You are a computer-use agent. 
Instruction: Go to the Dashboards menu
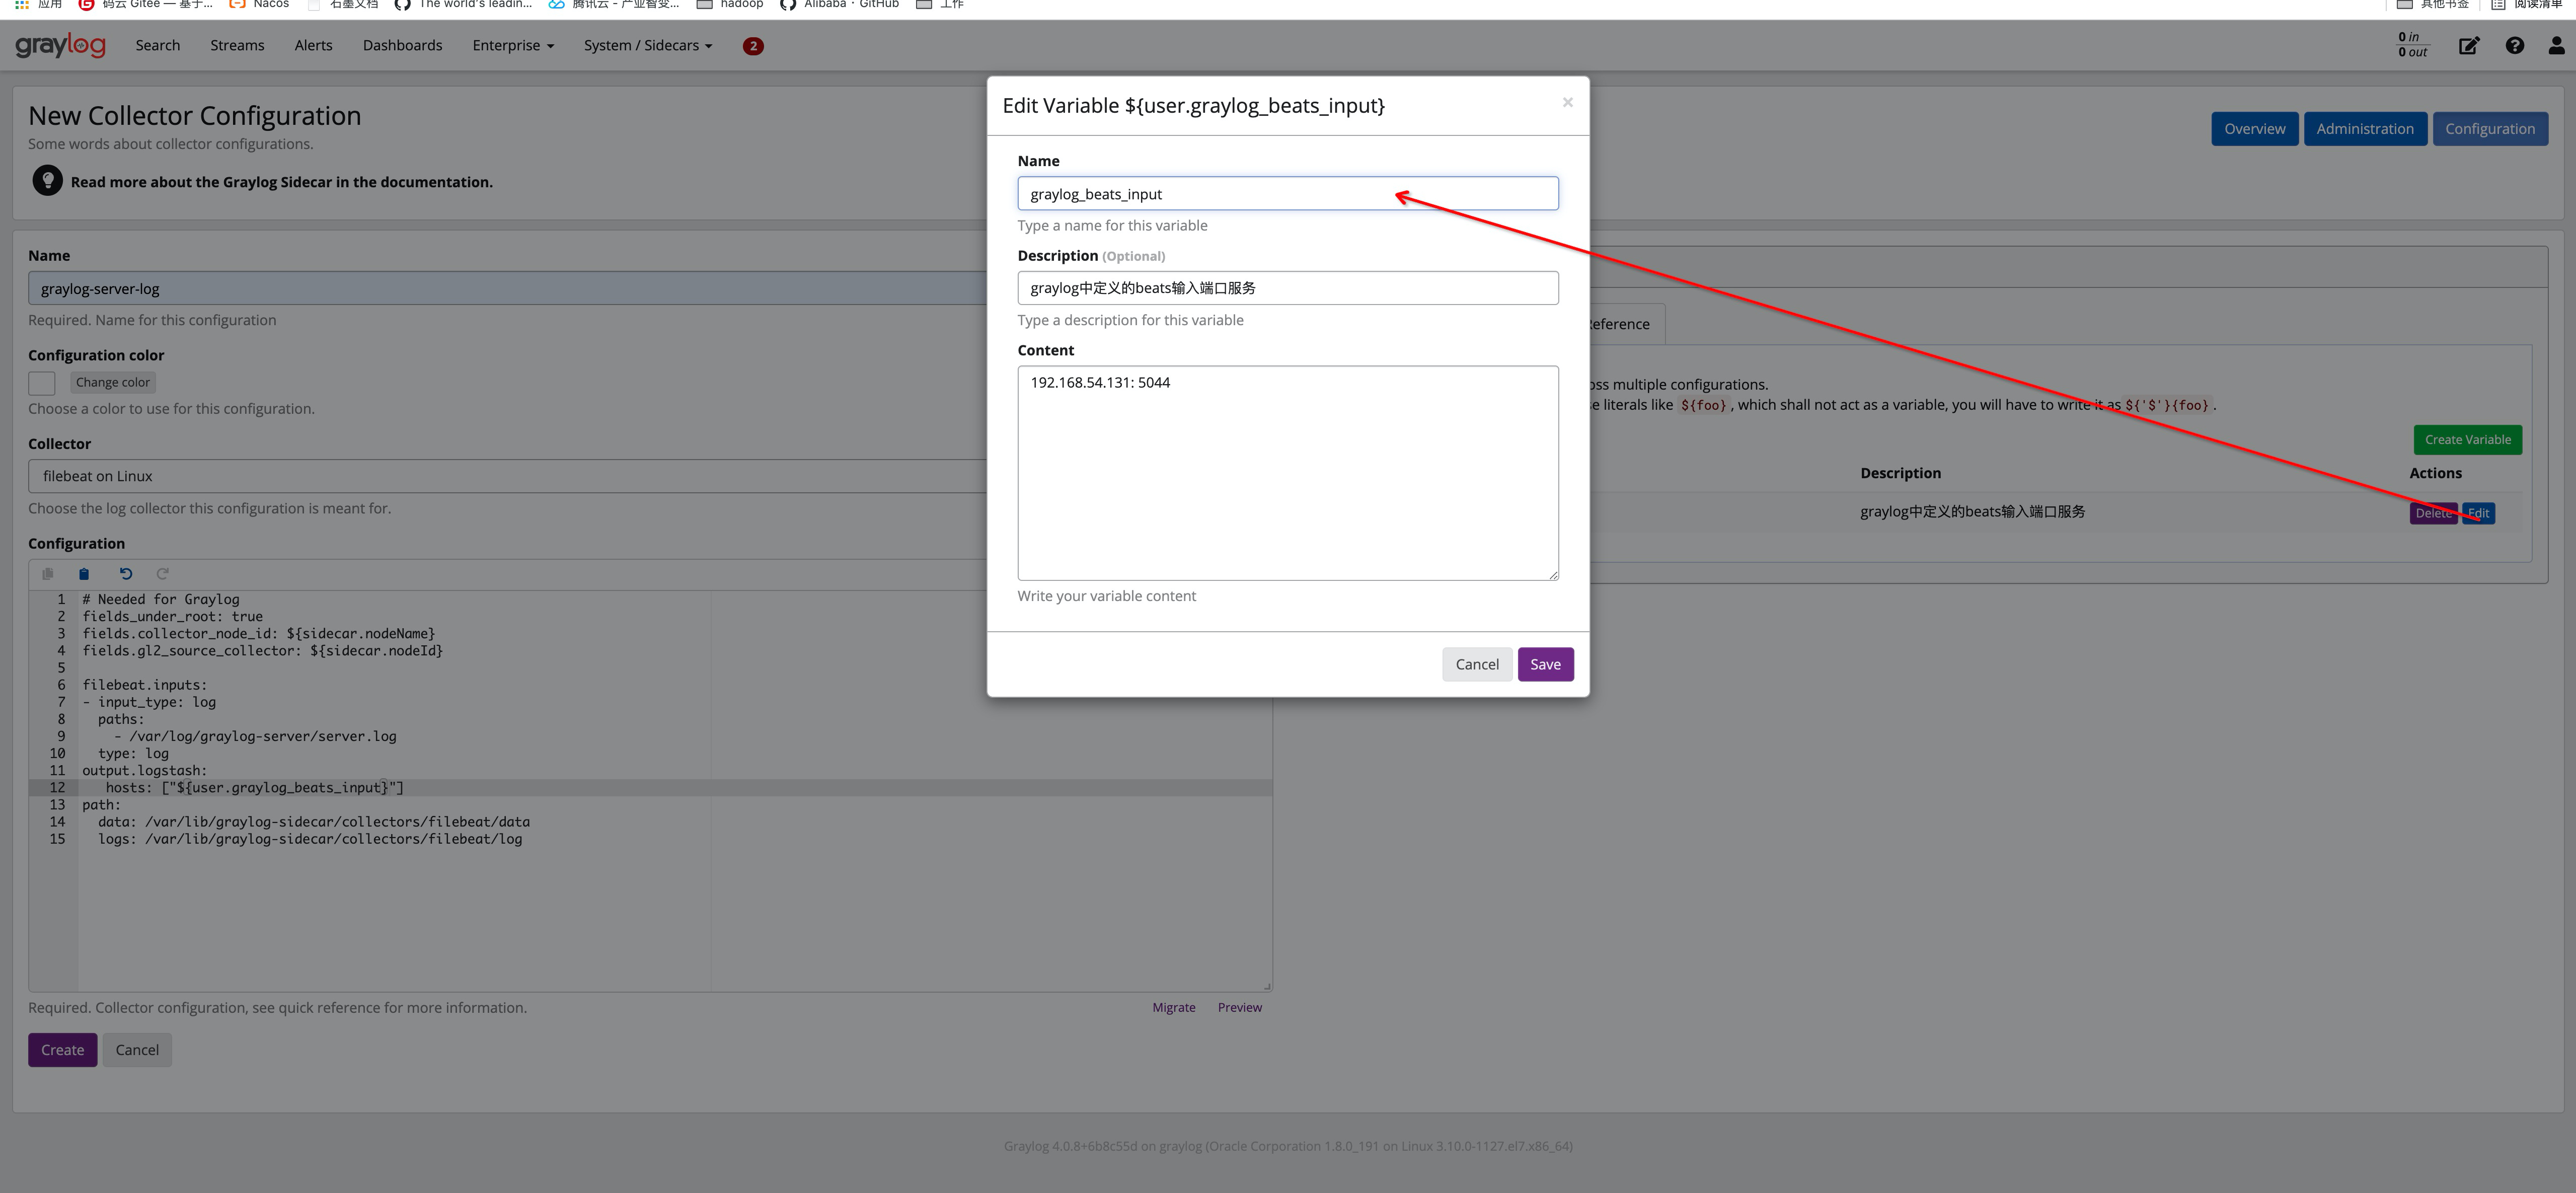[402, 45]
